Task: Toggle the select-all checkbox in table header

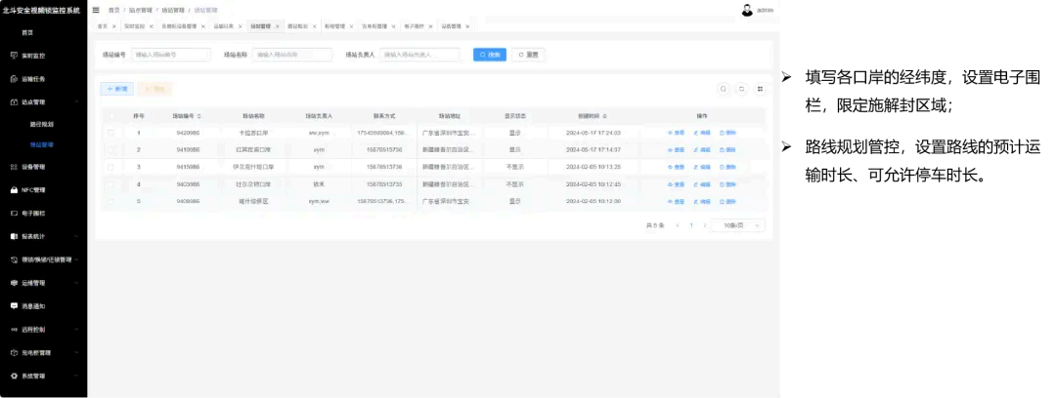Action: 111,116
